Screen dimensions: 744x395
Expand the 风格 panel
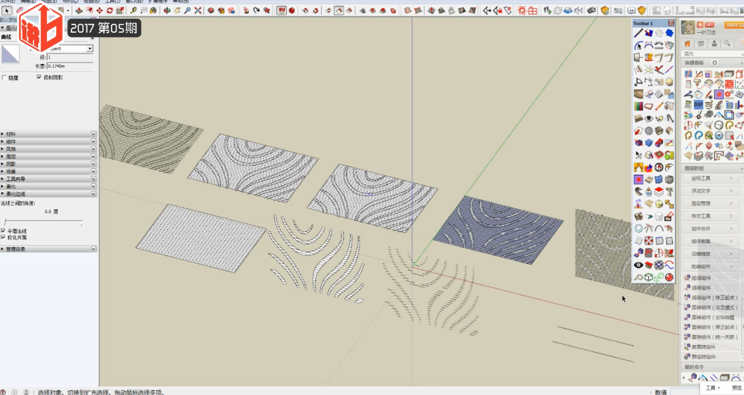click(x=49, y=149)
